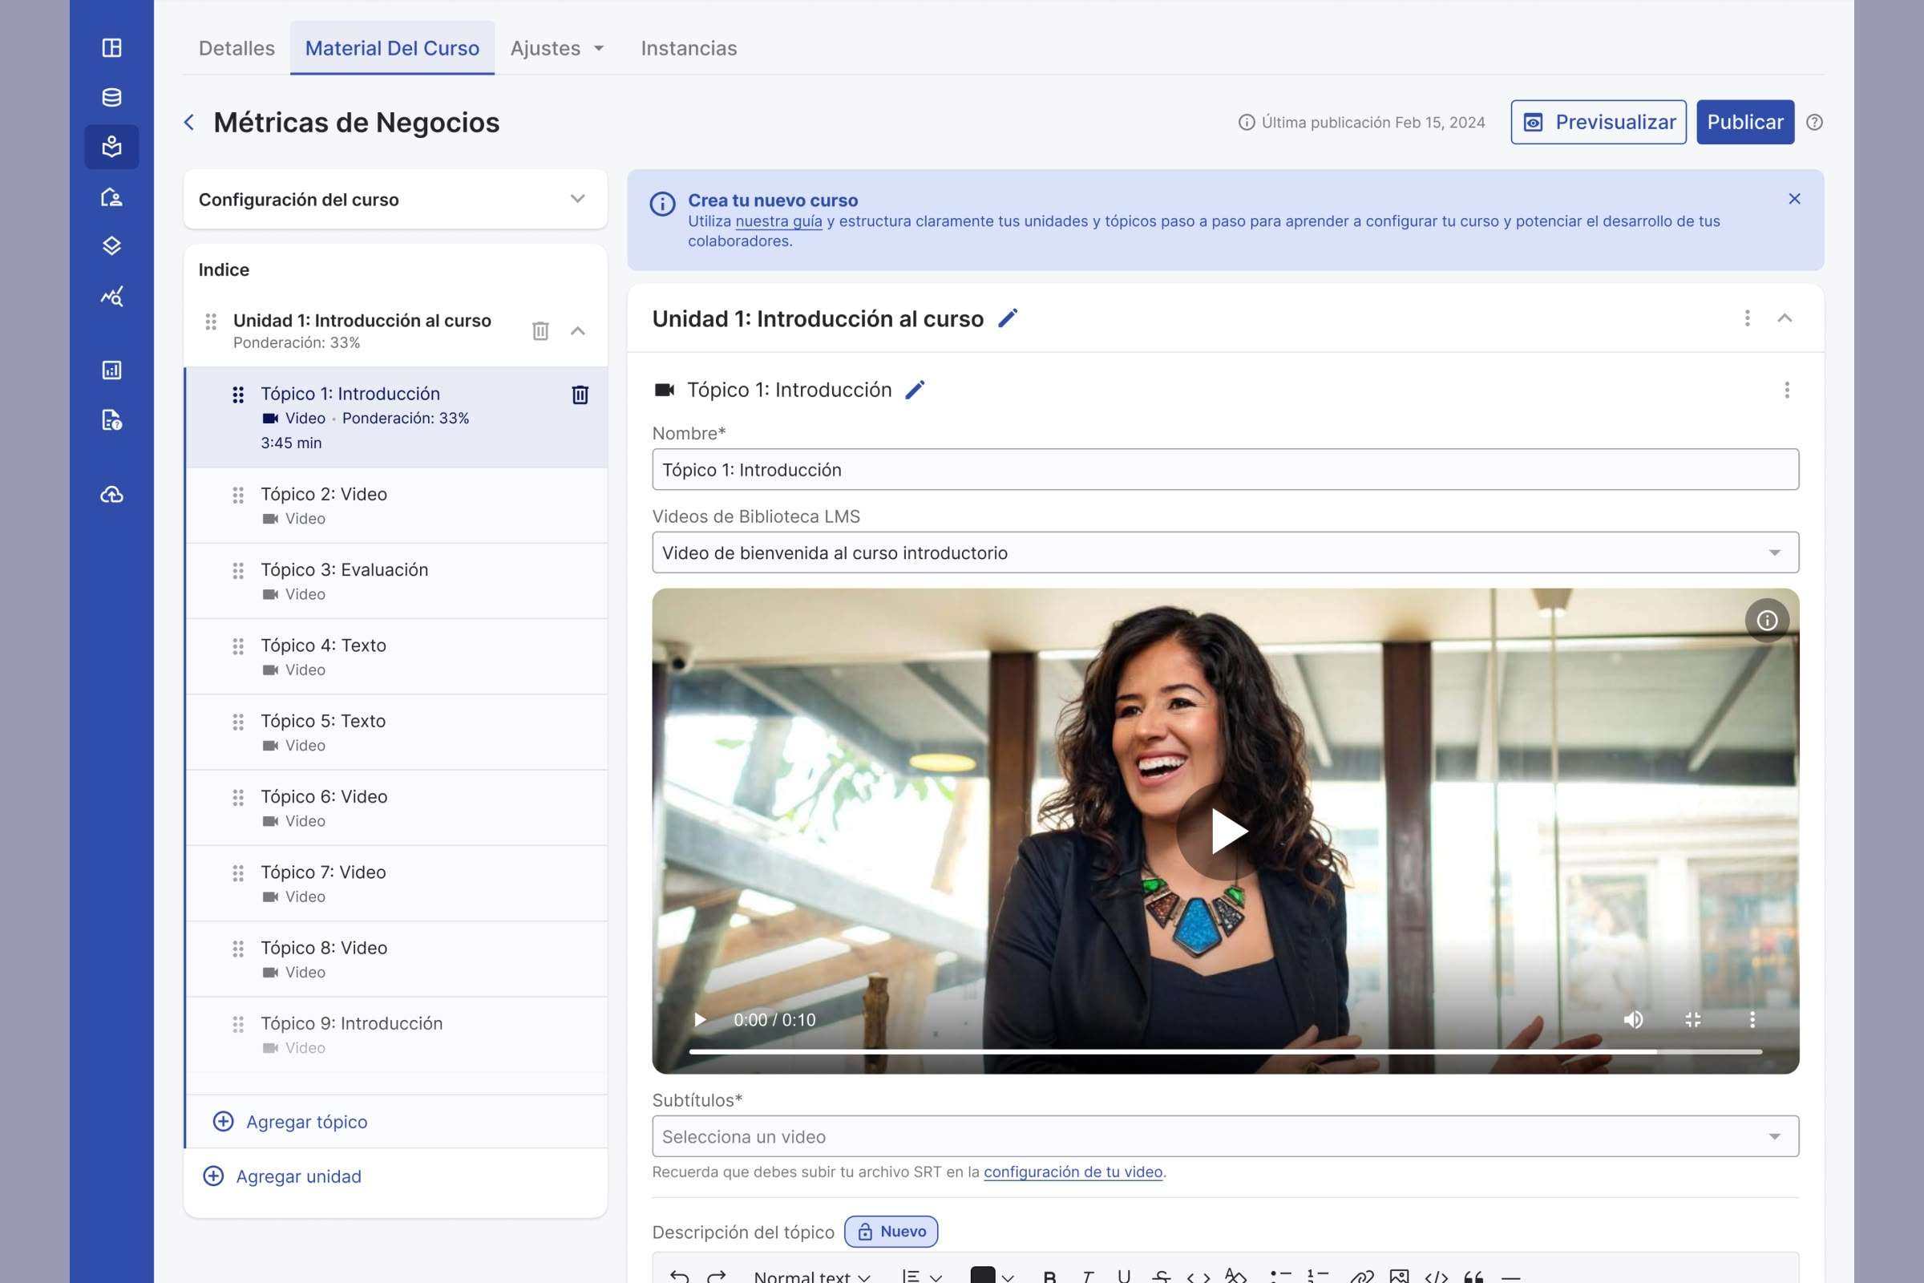This screenshot has width=1924, height=1283.
Task: Open the Instancias tab
Action: (x=688, y=48)
